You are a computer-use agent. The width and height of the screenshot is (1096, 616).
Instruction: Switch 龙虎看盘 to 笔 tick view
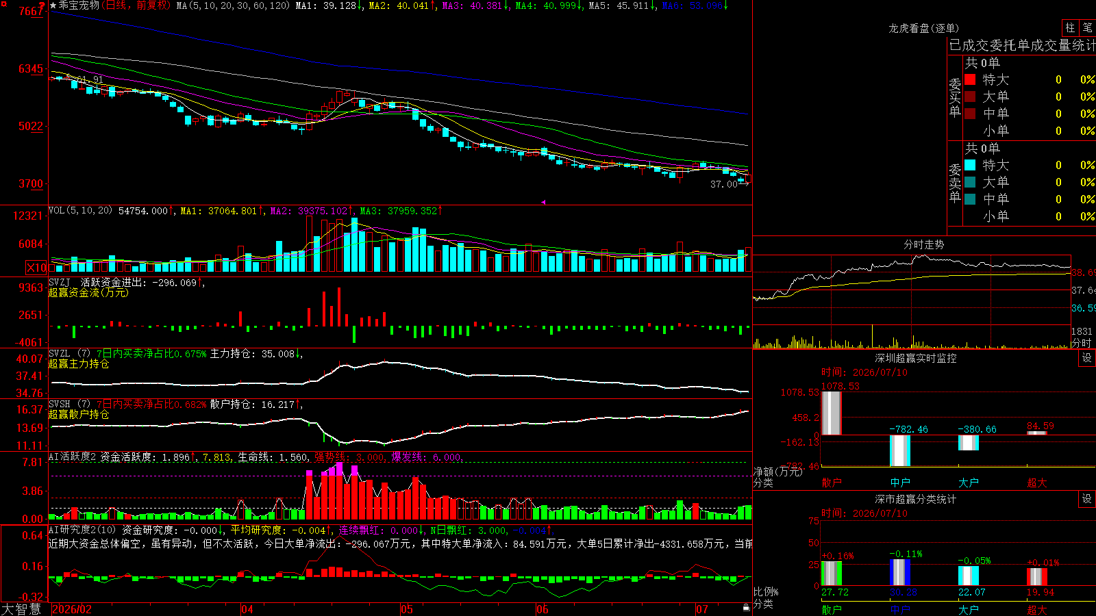[x=1087, y=27]
